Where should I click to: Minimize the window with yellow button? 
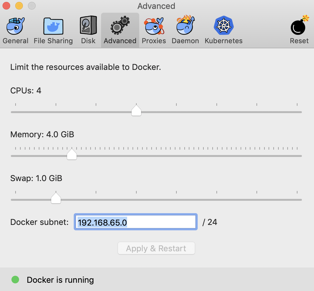19,6
